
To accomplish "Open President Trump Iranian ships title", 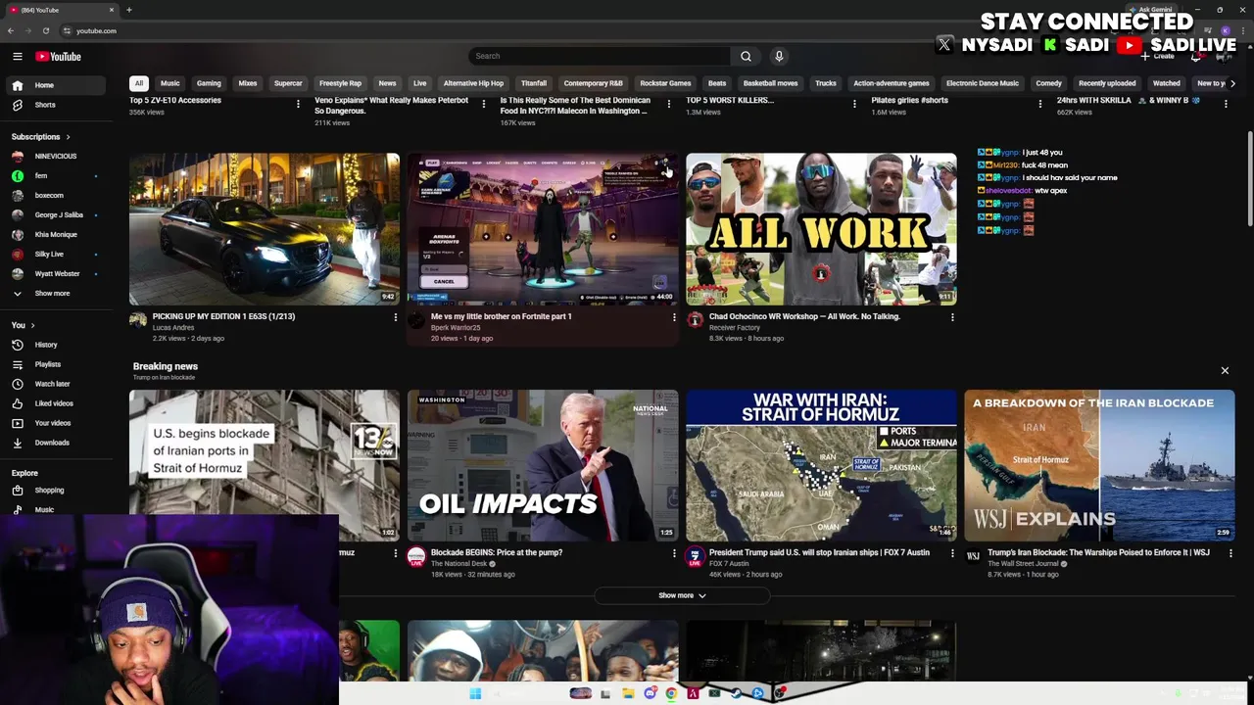I will pyautogui.click(x=819, y=552).
